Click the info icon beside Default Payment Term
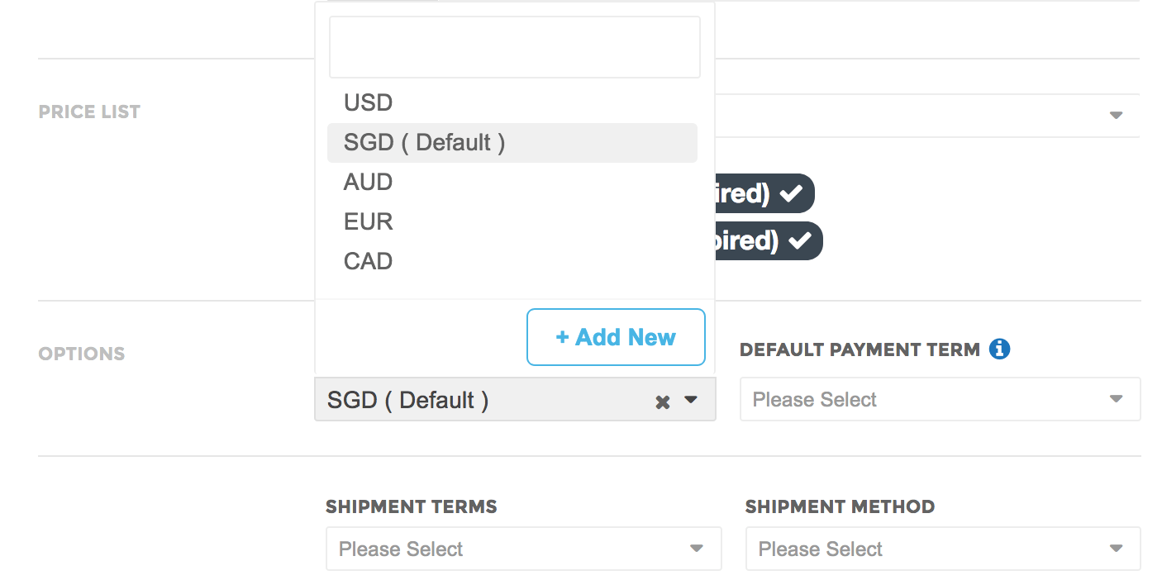Viewport: 1162px width, 580px height. click(x=999, y=349)
